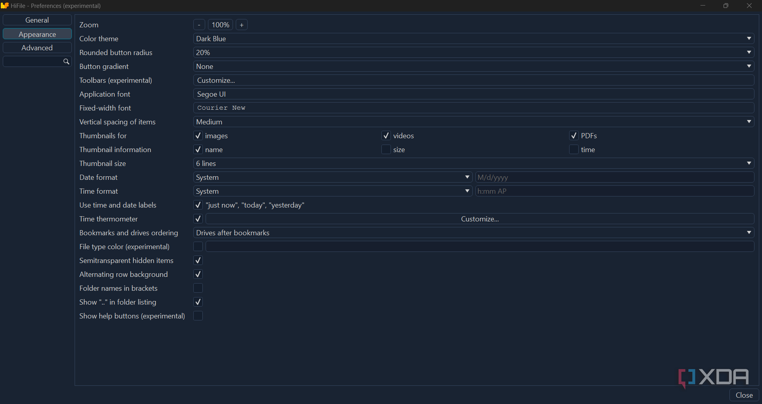Open the General preferences tab
Image resolution: width=762 pixels, height=404 pixels.
(x=37, y=20)
